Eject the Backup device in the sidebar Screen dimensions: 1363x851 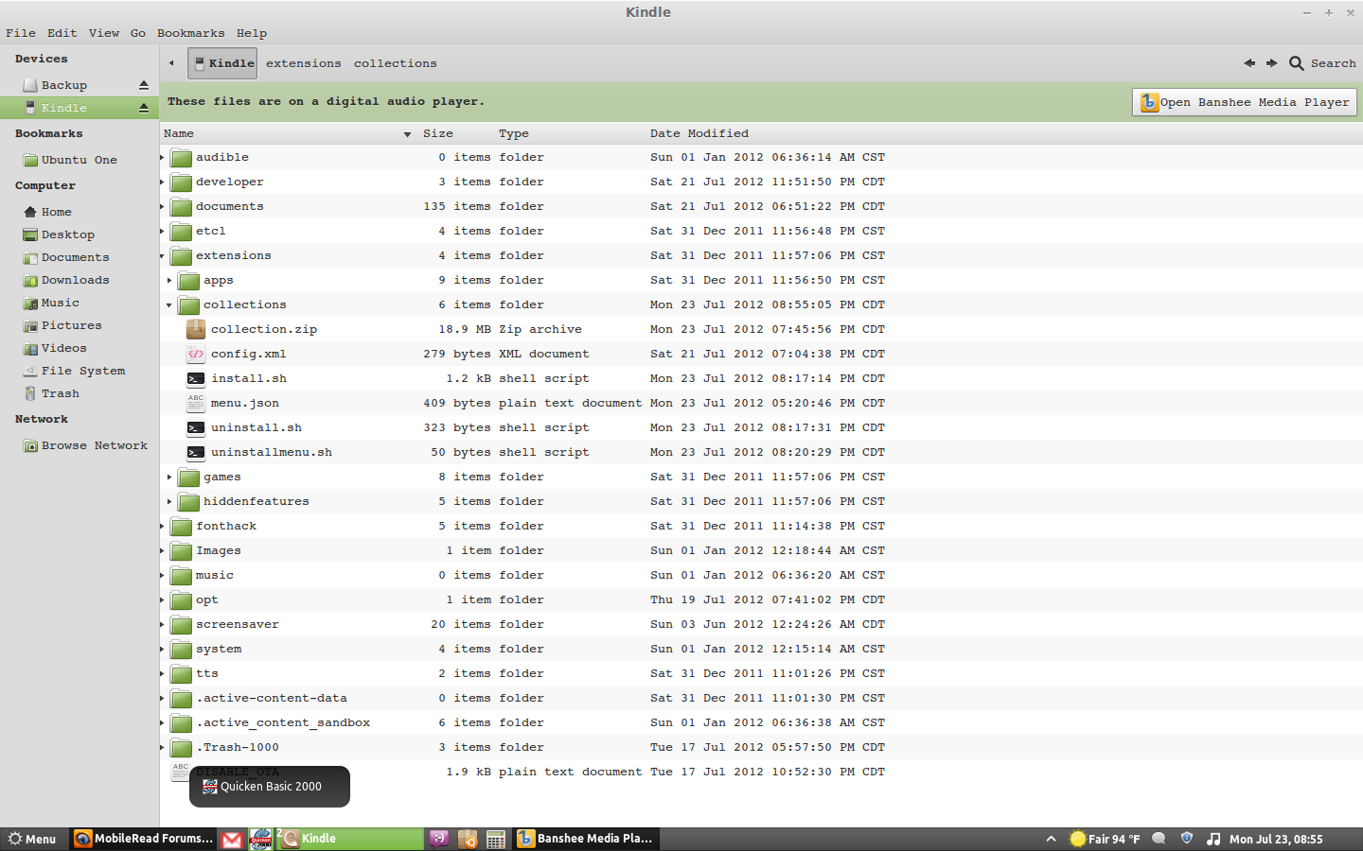point(144,85)
